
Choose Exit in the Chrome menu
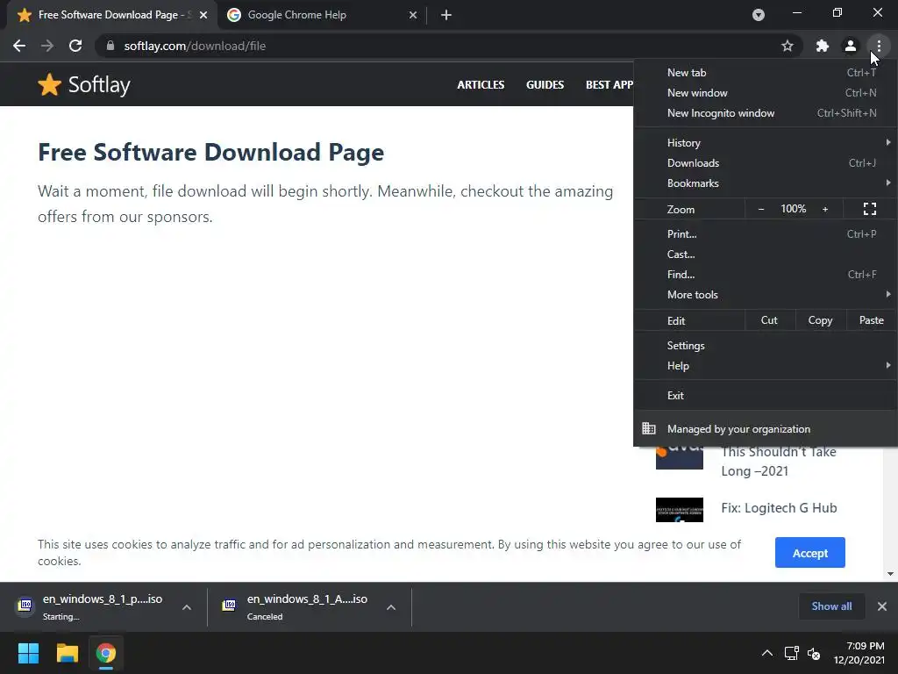click(x=765, y=396)
